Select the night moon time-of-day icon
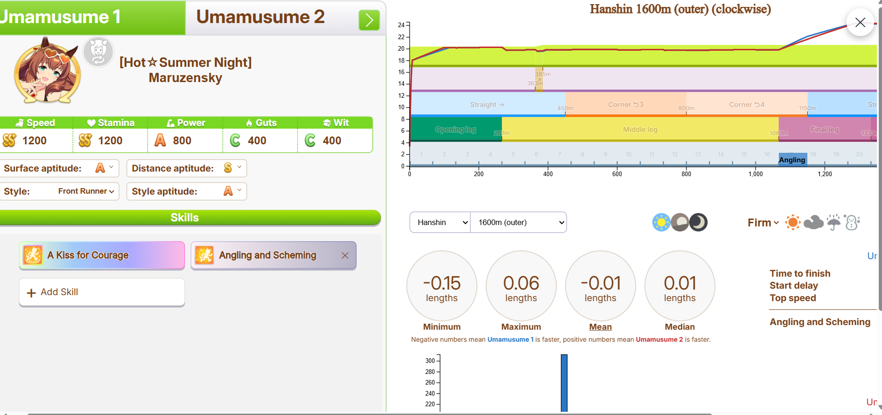Image resolution: width=882 pixels, height=415 pixels. coord(698,222)
